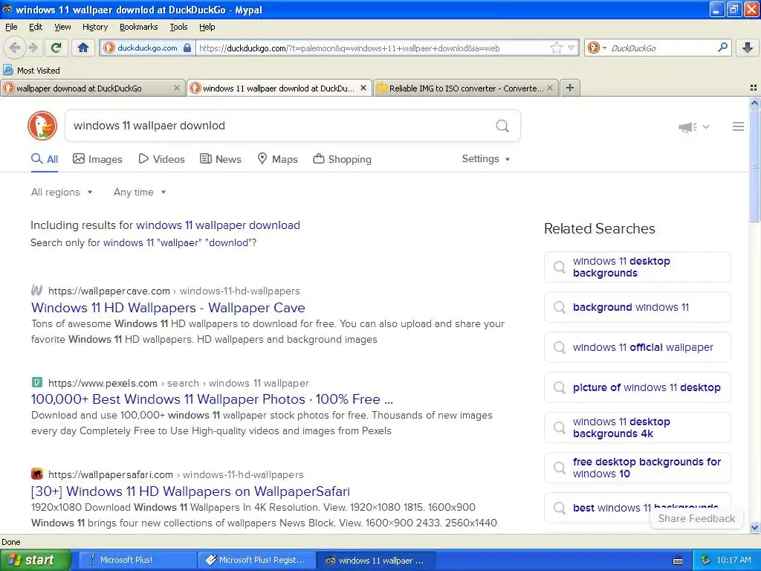Bookmark this page with the star icon
Viewport: 761px width, 571px height.
click(556, 48)
